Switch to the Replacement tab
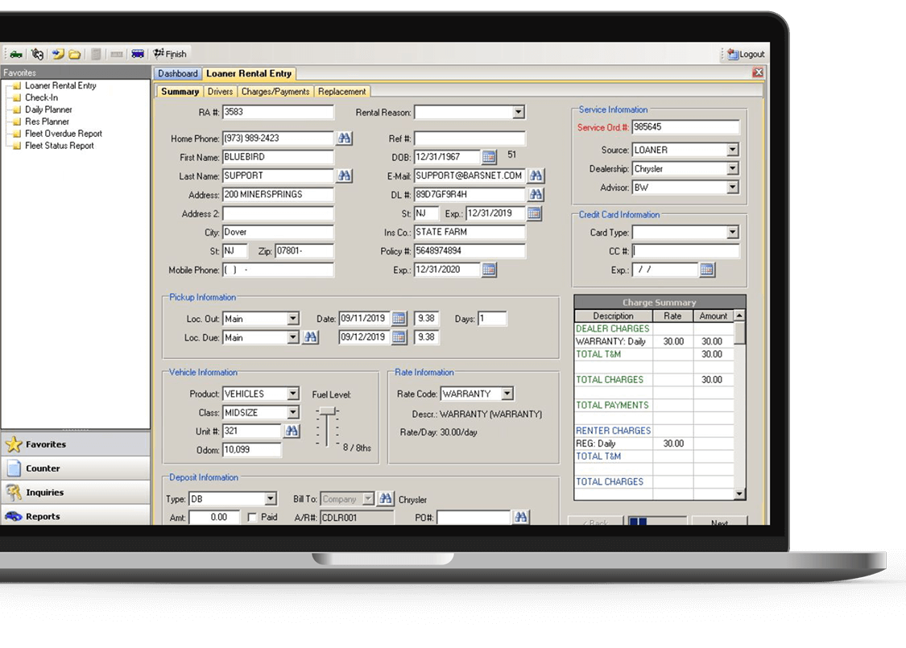This screenshot has width=906, height=648. point(342,91)
